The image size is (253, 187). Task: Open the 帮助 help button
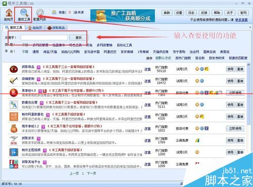click(217, 13)
